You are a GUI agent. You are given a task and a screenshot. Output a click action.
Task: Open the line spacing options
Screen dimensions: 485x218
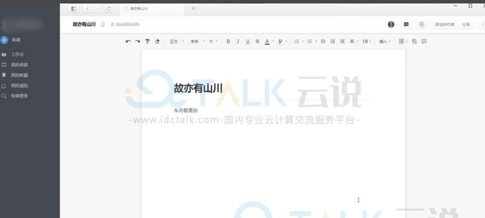coord(367,41)
